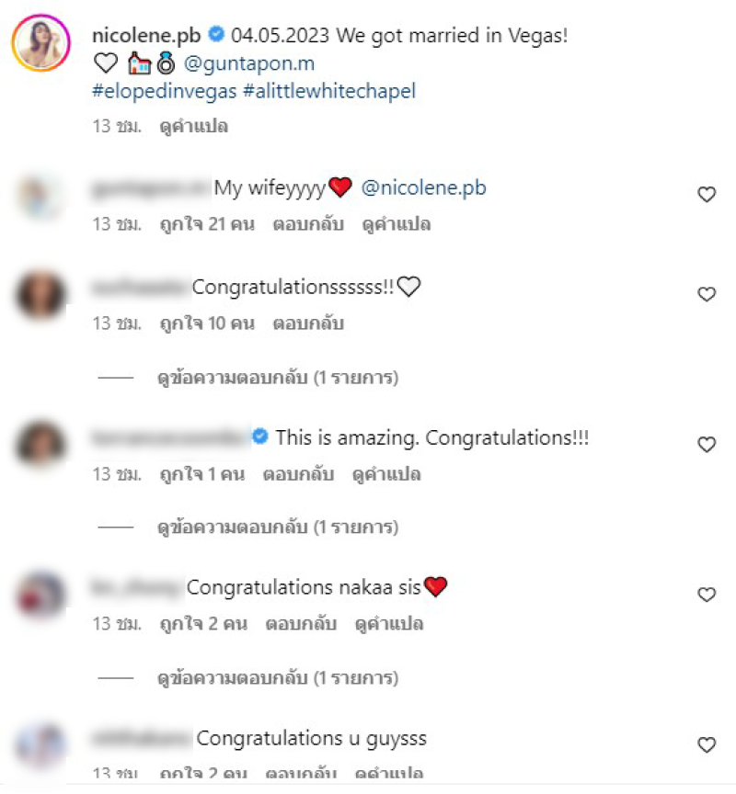The height and width of the screenshot is (794, 736).
Task: Open hashtag #alittlewhitechapel
Action: click(329, 91)
